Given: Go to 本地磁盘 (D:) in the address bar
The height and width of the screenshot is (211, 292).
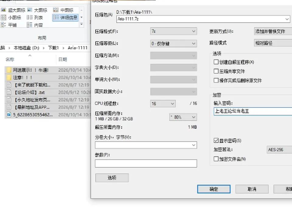Looking at the screenshot, I should coord(26,48).
